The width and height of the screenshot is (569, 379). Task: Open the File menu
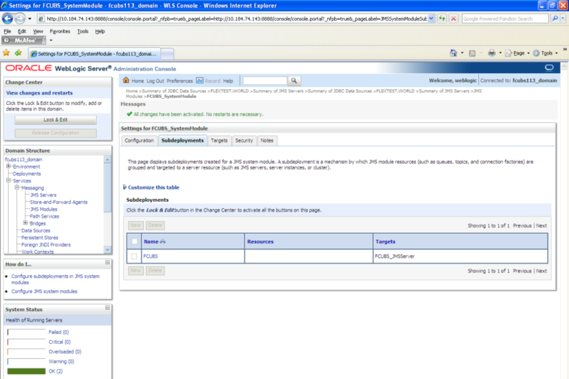coord(7,31)
